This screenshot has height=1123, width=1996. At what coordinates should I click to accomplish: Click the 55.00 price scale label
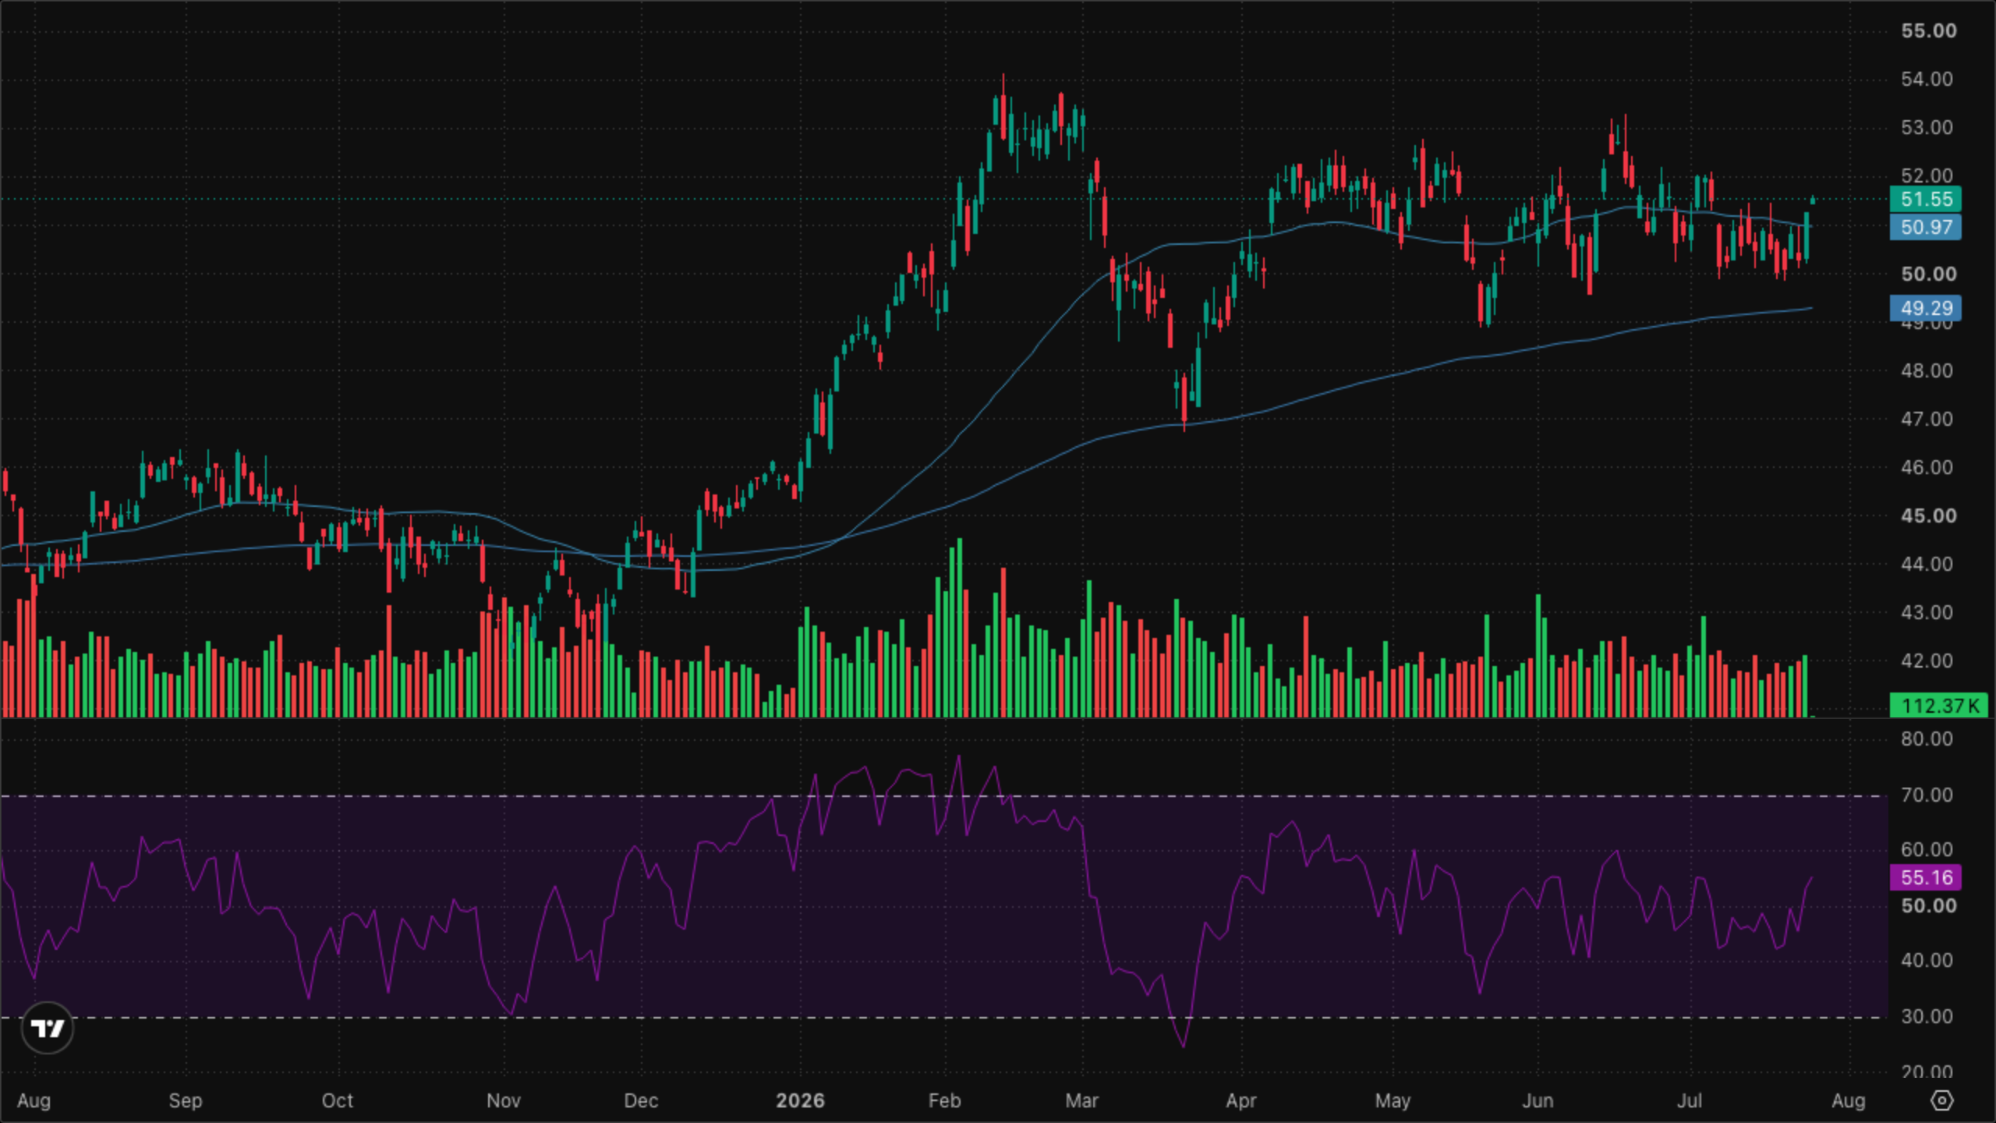pyautogui.click(x=1928, y=30)
